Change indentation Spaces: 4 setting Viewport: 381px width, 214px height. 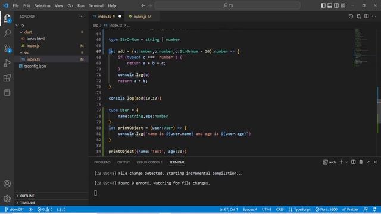[x=250, y=209]
